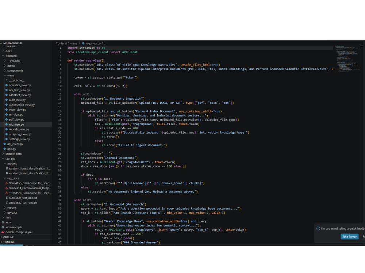This screenshot has width=365, height=273.
Task: Click the Python icon beside api_client.py
Action: click(5, 144)
